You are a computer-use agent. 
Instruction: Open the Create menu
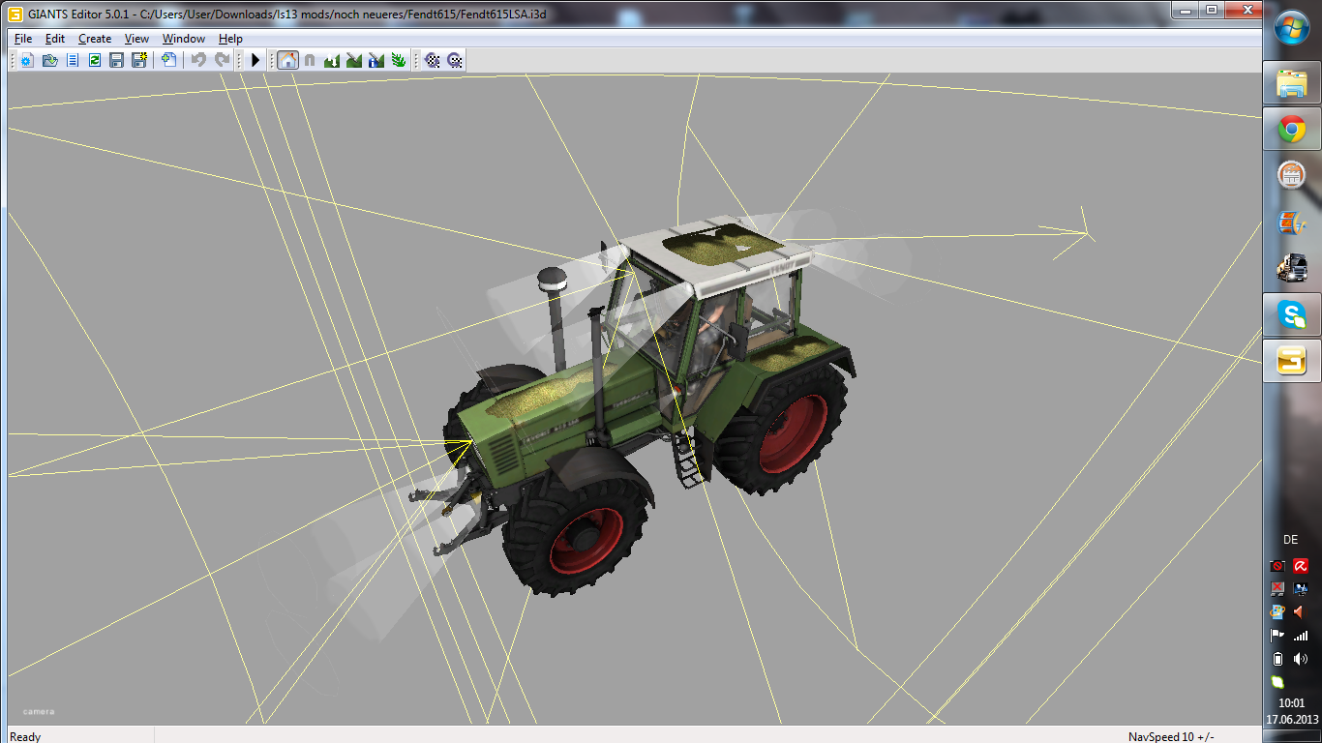[x=95, y=39]
